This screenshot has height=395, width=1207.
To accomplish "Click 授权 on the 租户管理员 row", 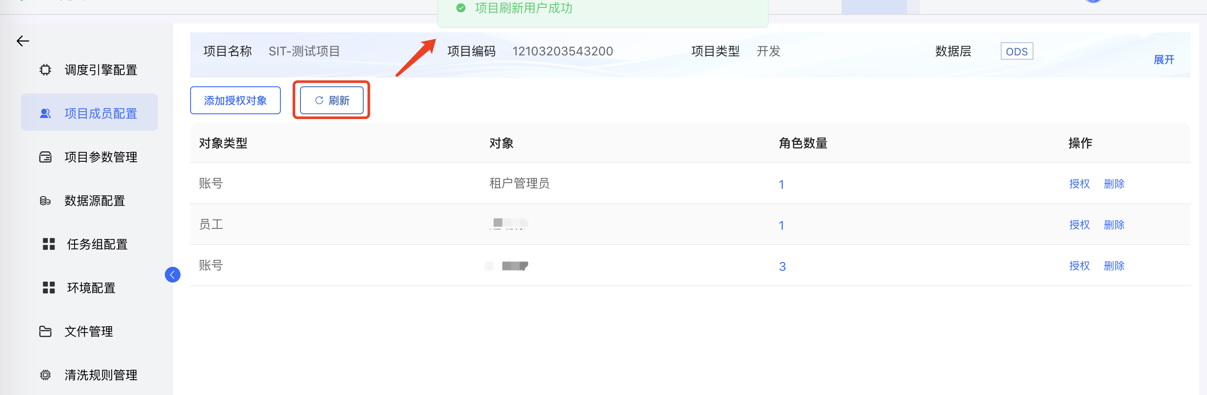I will 1079,184.
